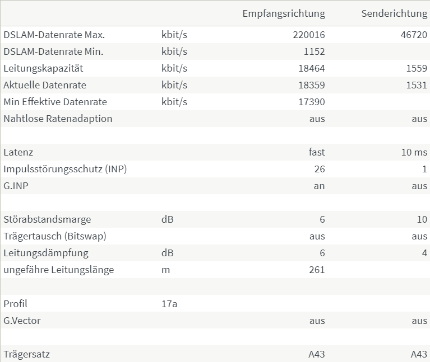Select the Aktuelle Datenrate label
Viewport: 430px width, 362px height.
coord(45,85)
